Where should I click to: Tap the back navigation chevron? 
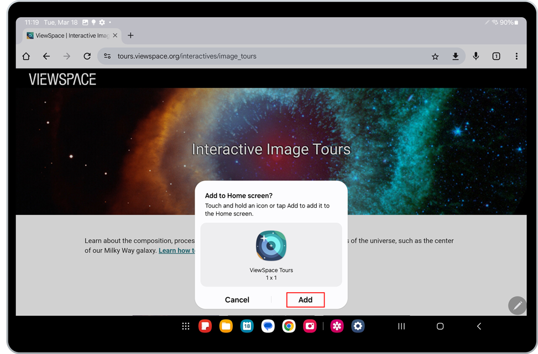tap(479, 326)
